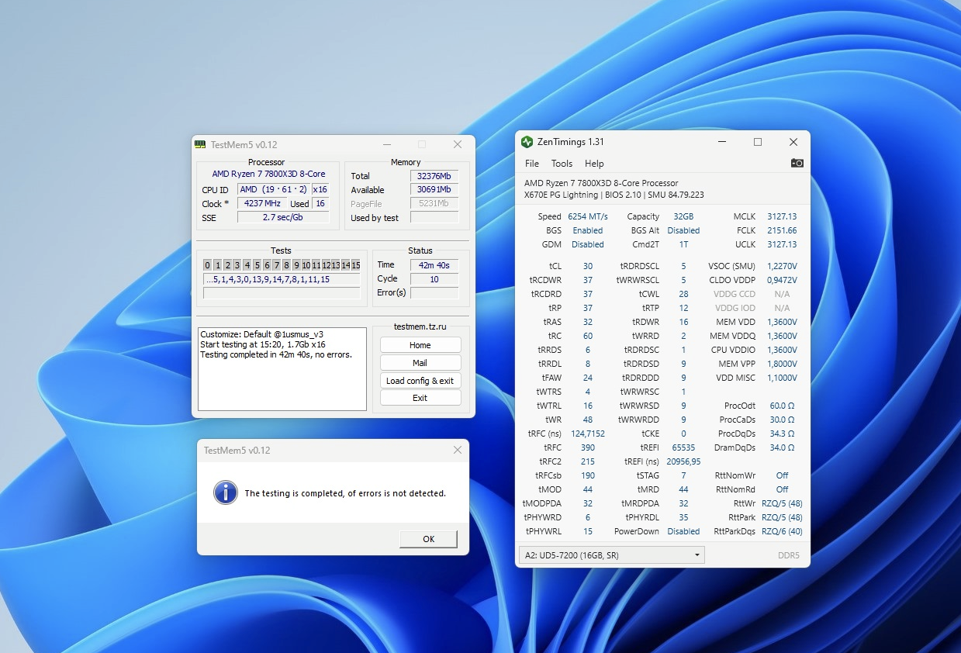961x653 pixels.
Task: Click the Clock value 4237 MHz
Action: pyautogui.click(x=262, y=204)
